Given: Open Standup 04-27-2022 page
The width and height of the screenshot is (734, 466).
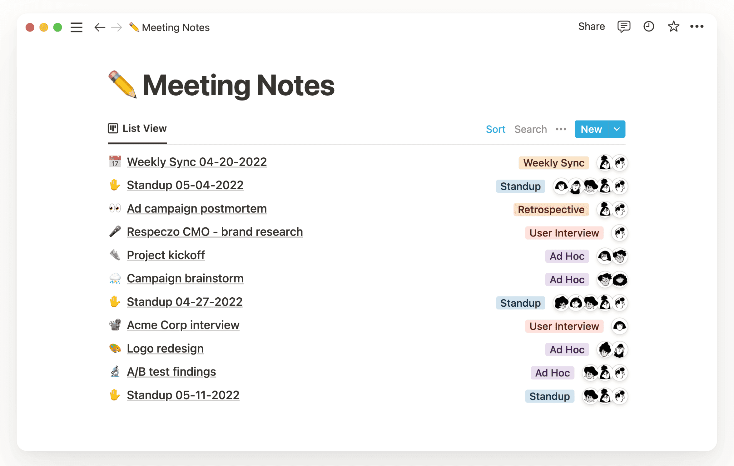Looking at the screenshot, I should (x=185, y=302).
